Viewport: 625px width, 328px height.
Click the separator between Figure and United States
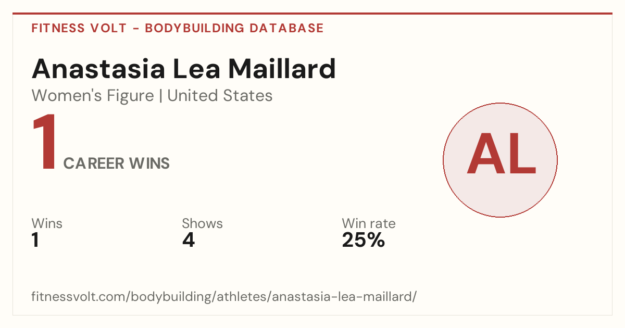[x=161, y=96]
